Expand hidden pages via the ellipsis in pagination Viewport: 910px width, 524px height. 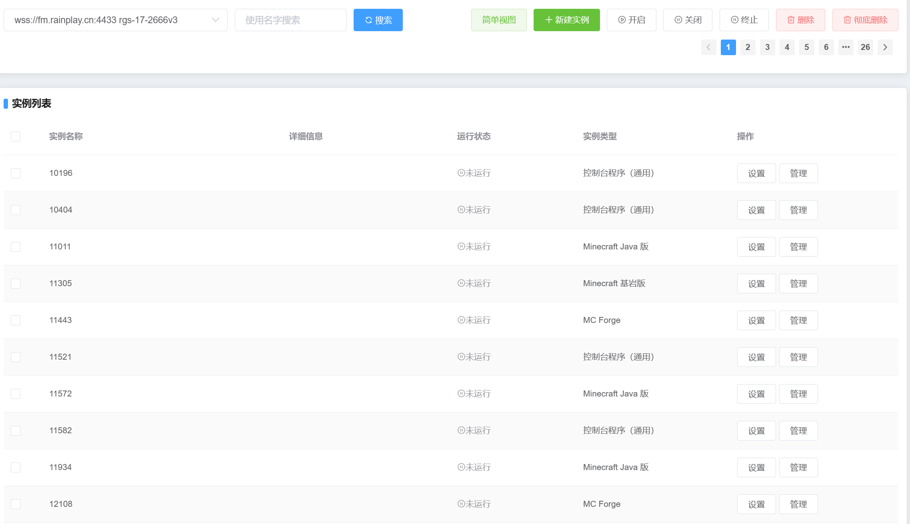[x=846, y=47]
